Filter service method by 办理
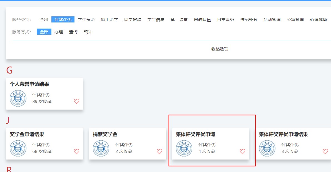The height and width of the screenshot is (172, 331). (59, 32)
